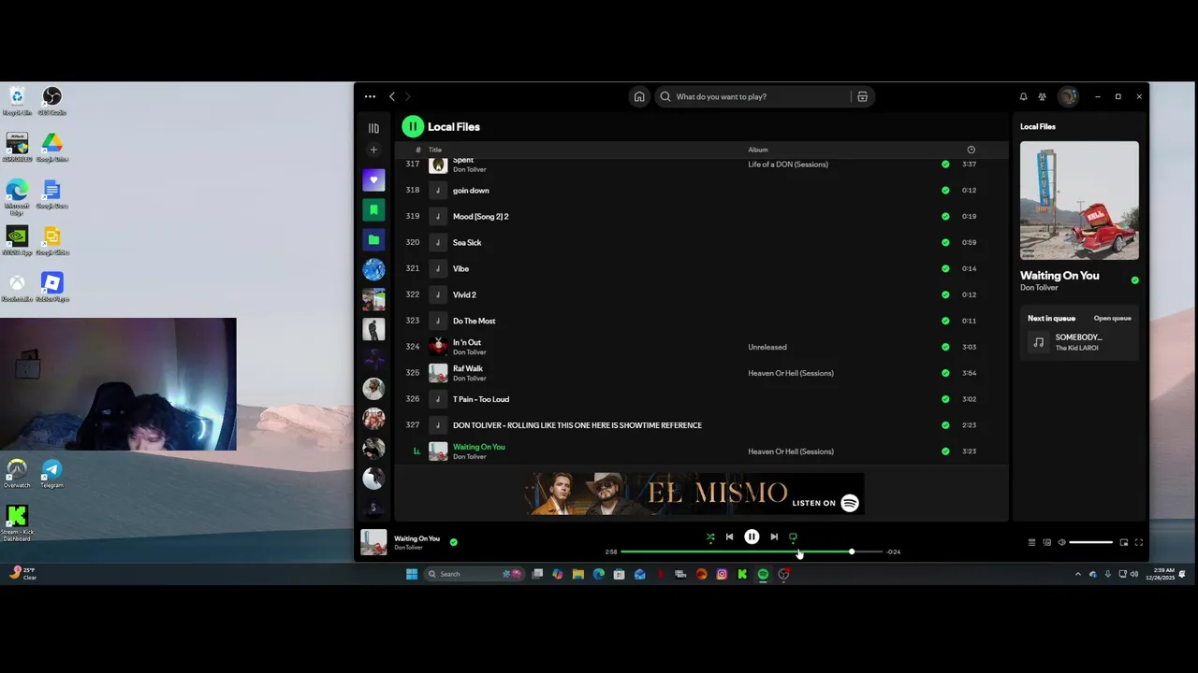Image resolution: width=1198 pixels, height=673 pixels.
Task: Toggle saved checkmark in the bottom player bar
Action: coord(454,541)
